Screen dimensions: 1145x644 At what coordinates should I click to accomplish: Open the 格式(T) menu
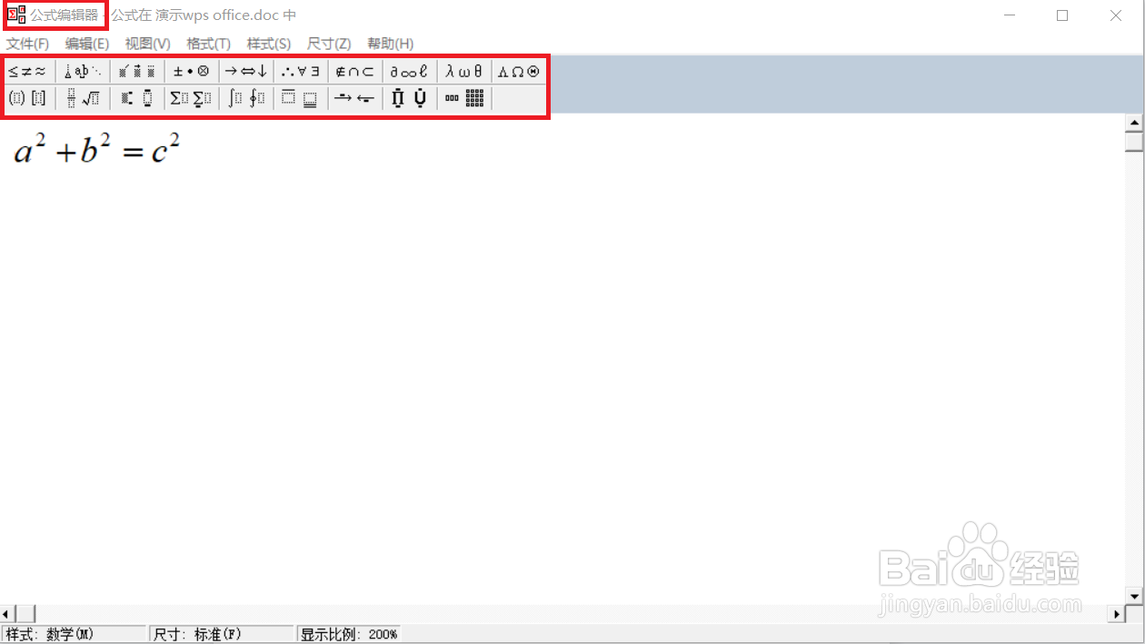(x=208, y=44)
